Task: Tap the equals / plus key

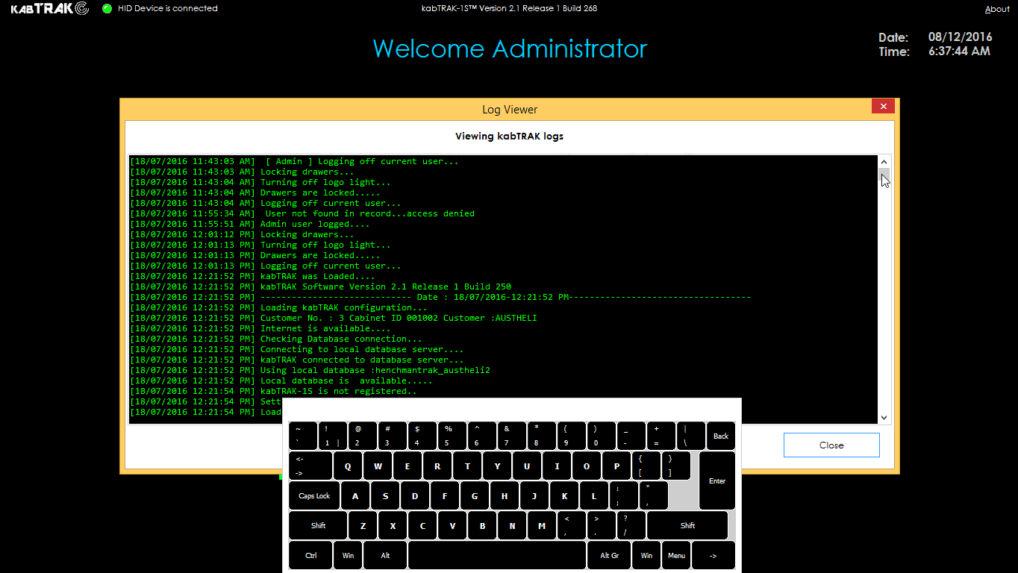Action: (x=661, y=436)
